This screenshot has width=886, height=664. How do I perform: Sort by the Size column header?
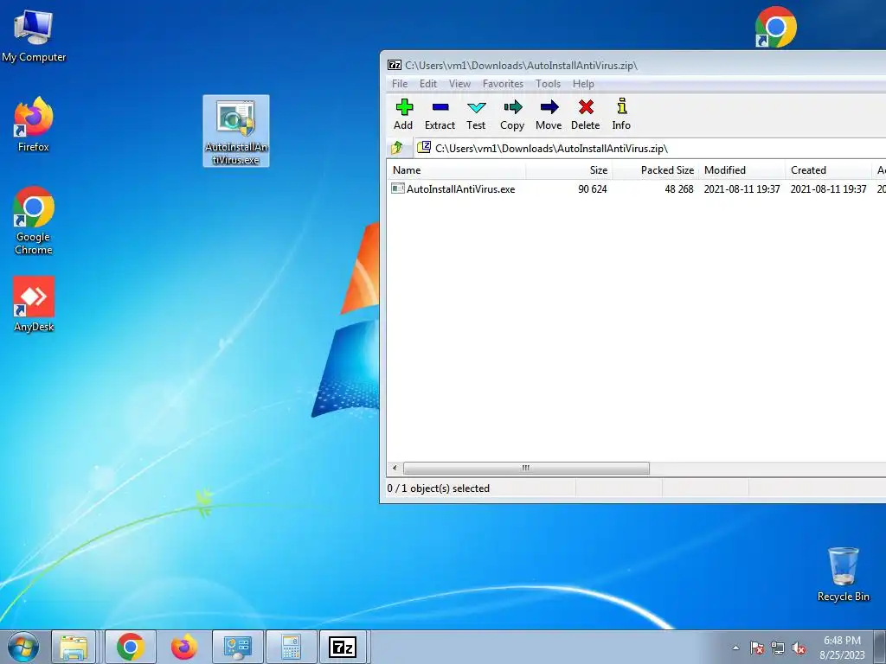coord(569,170)
